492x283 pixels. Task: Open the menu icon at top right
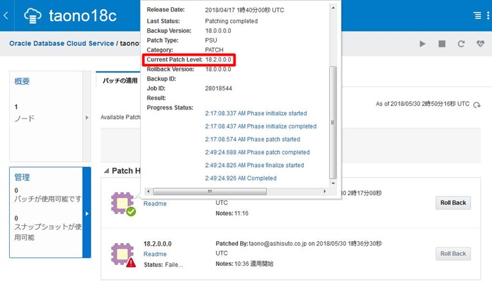477,16
